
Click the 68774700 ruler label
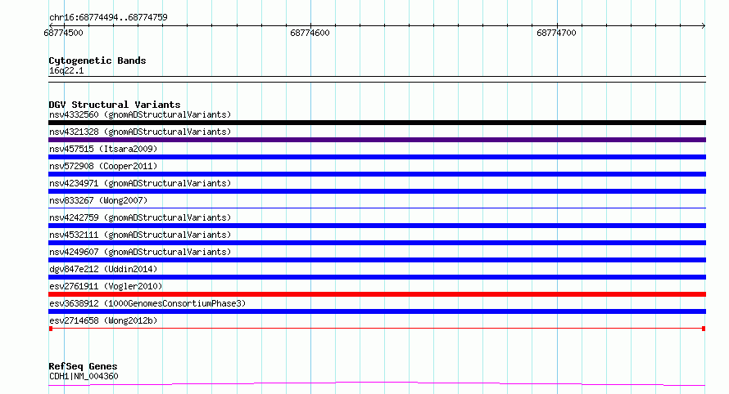tap(556, 33)
